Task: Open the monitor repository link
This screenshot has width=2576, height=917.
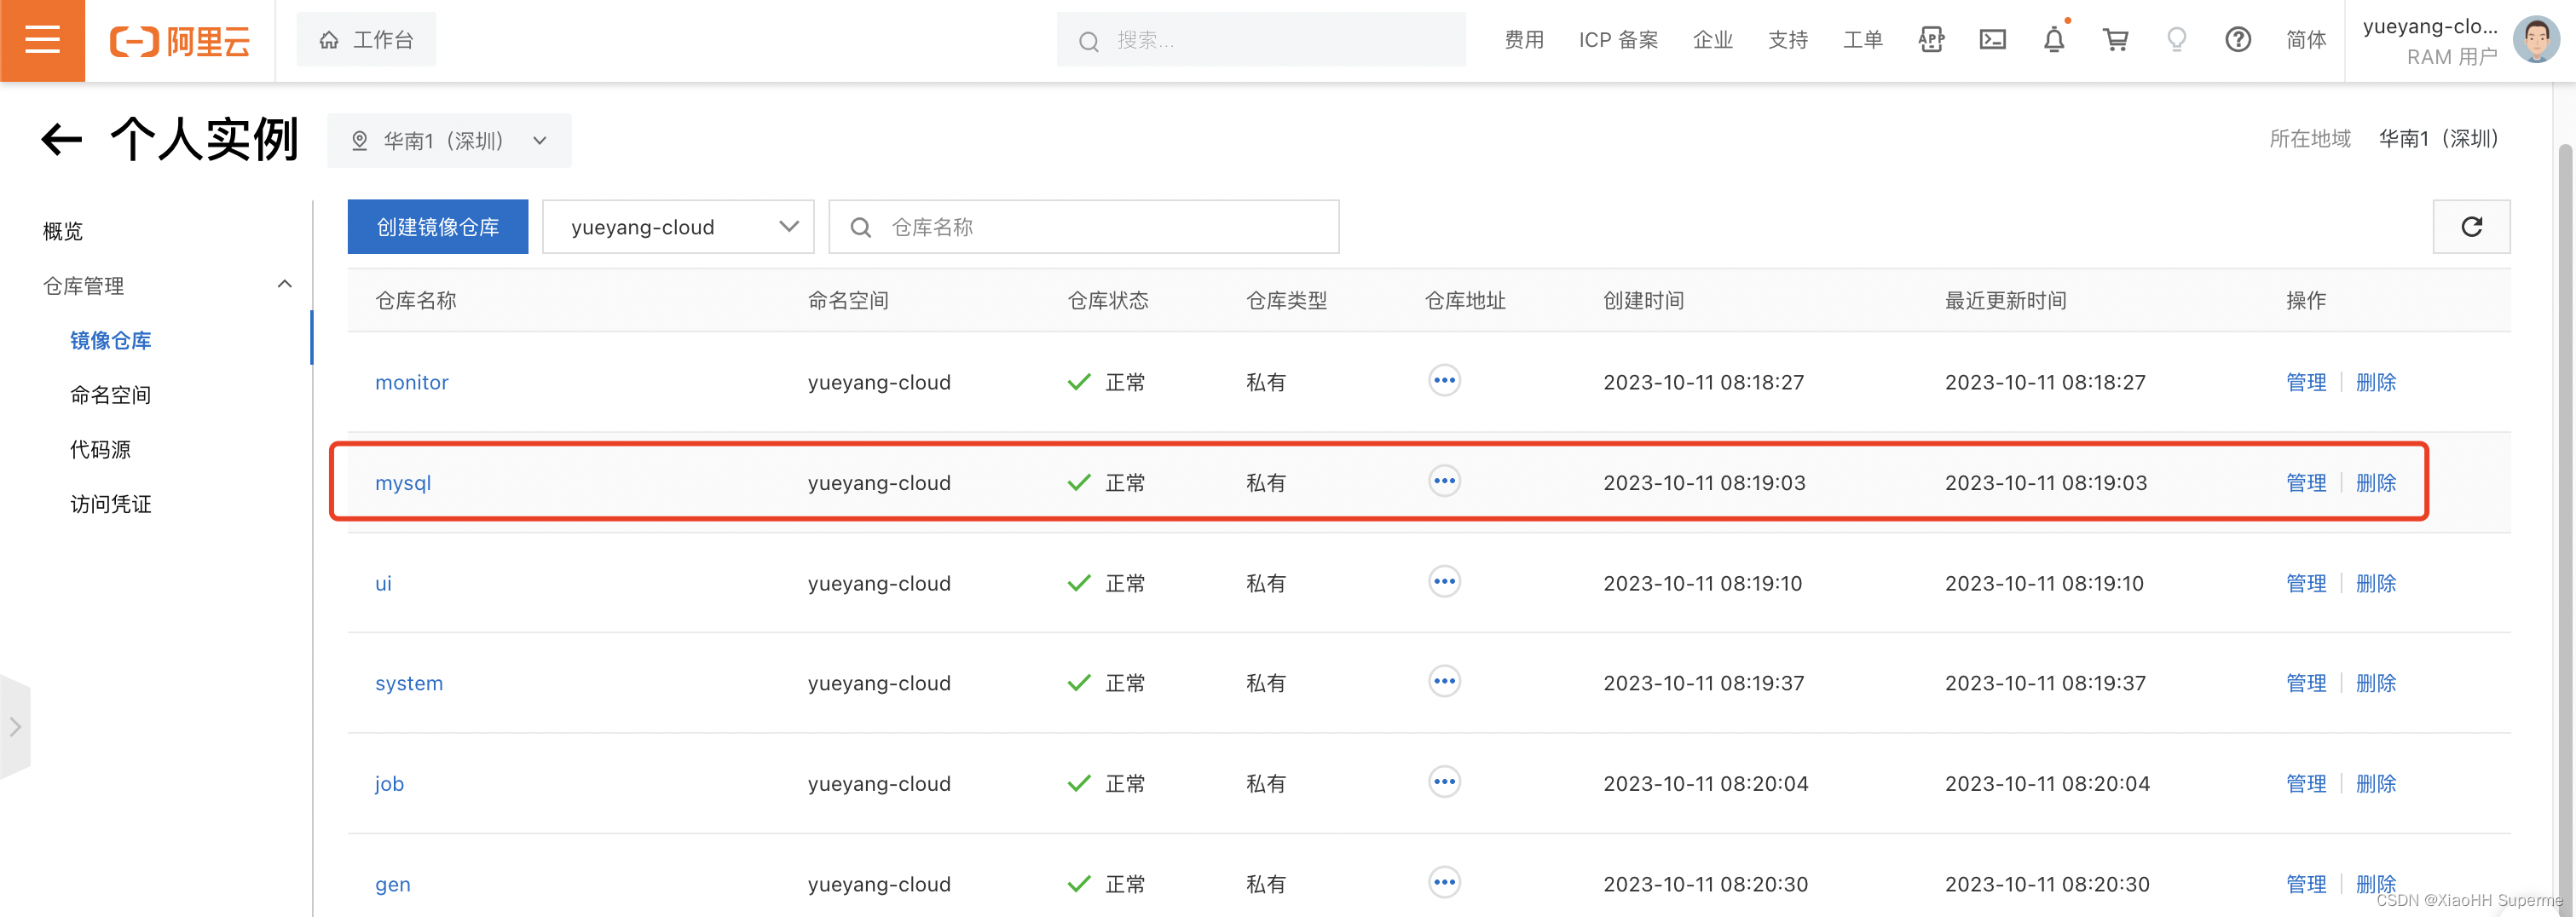Action: 411,382
